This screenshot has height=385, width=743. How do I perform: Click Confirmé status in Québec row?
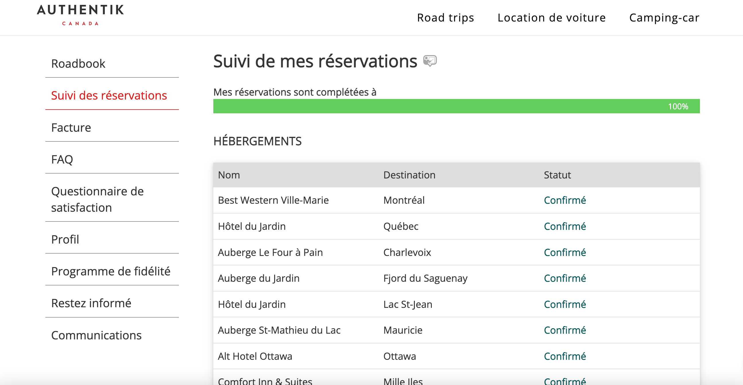565,226
